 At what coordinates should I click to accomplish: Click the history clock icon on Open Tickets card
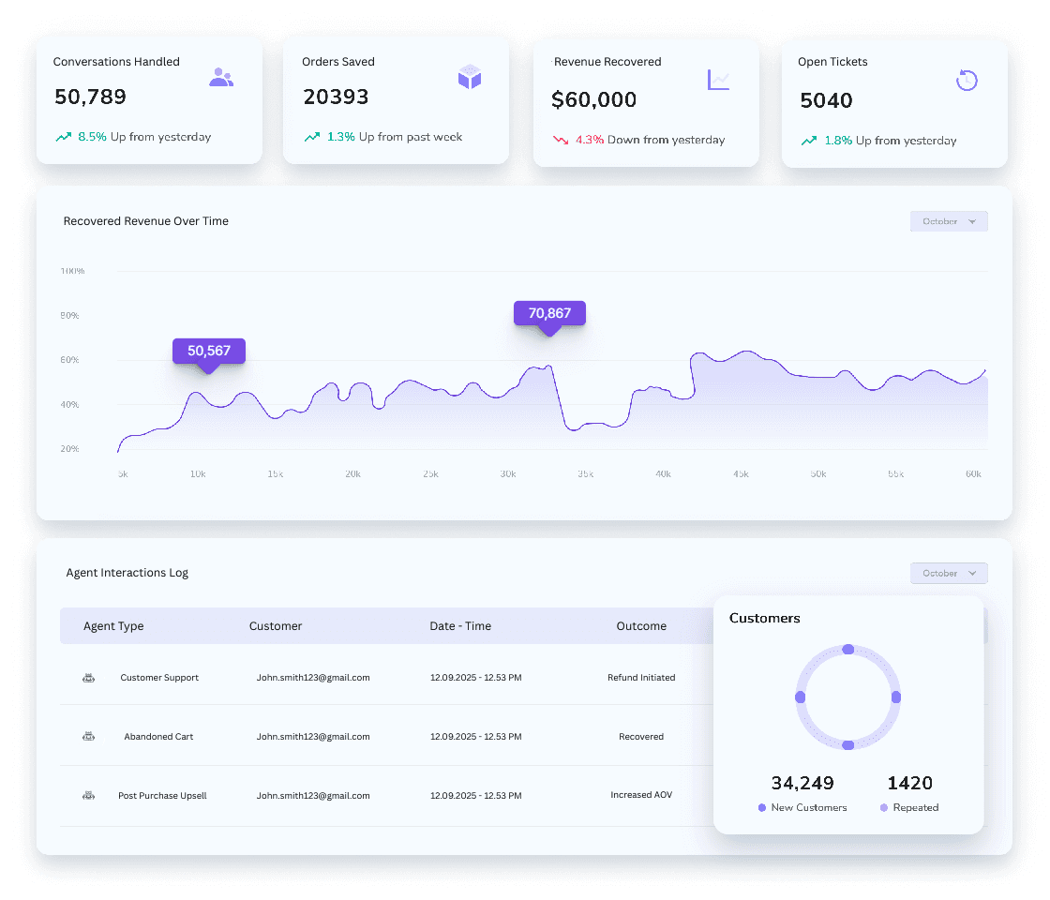click(x=967, y=80)
